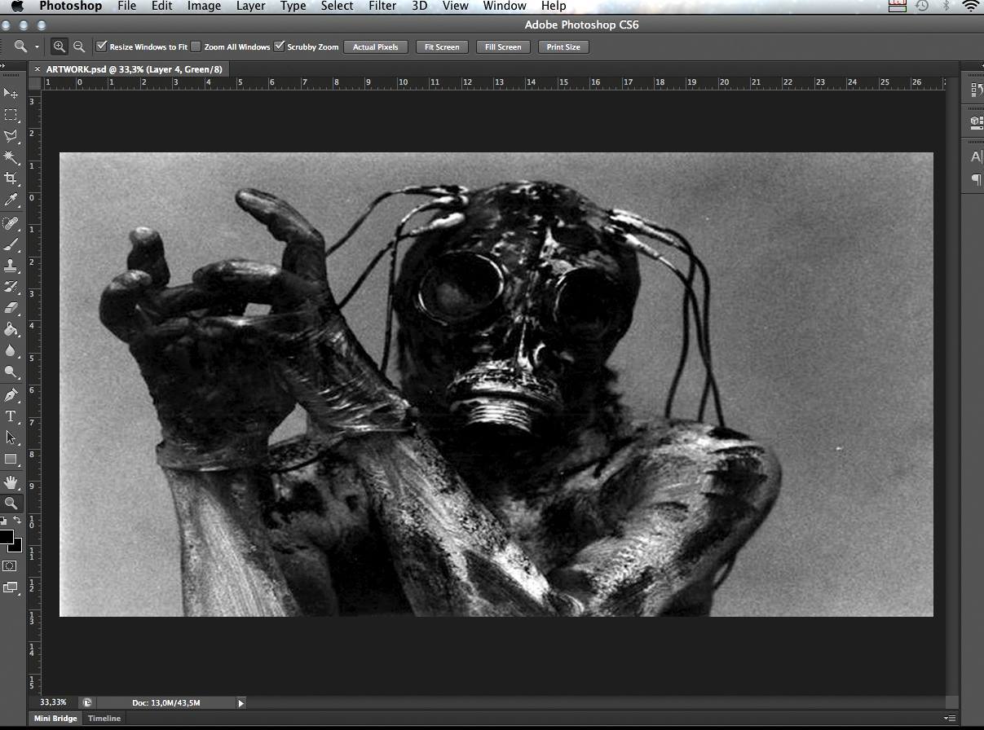This screenshot has width=984, height=730.
Task: Pick the Eyedropper tool
Action: pyautogui.click(x=11, y=200)
